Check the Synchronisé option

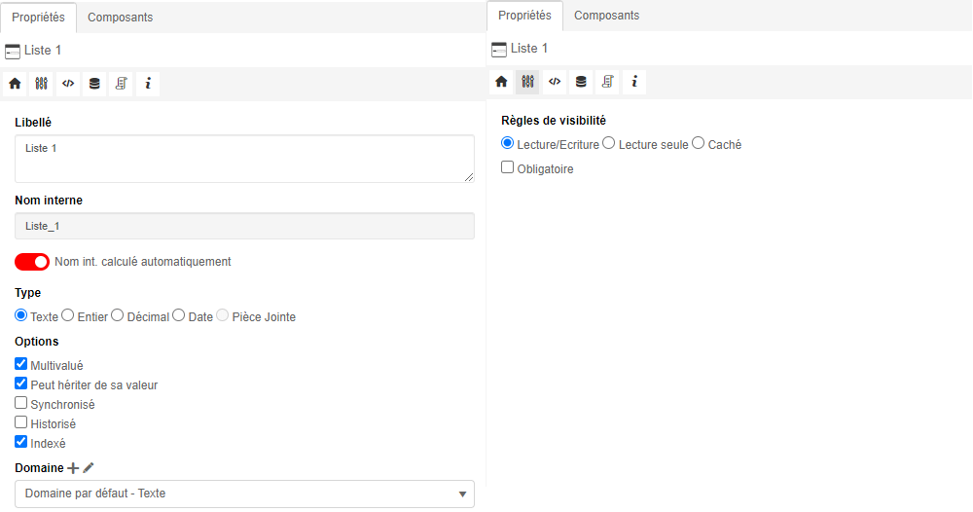(21, 403)
